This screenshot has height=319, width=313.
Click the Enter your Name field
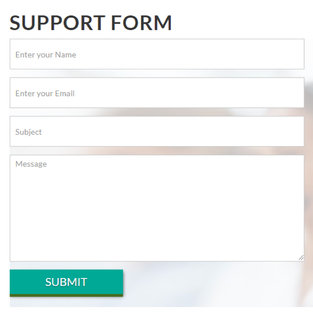pyautogui.click(x=157, y=54)
